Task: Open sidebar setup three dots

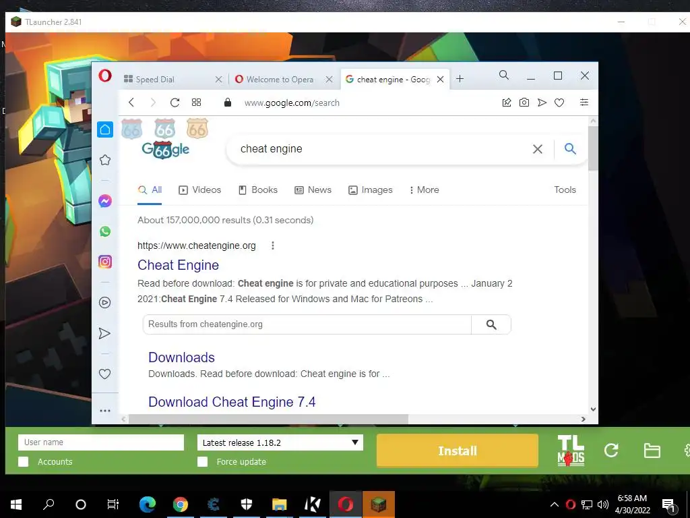Action: 104,411
